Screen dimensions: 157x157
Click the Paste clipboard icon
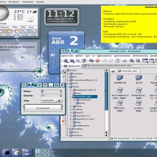[x=117, y=61]
